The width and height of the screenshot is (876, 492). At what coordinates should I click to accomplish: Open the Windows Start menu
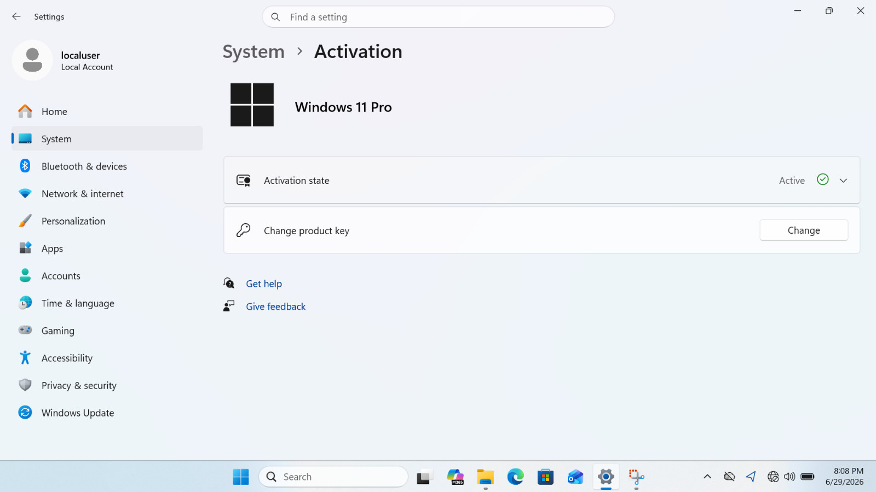[241, 477]
